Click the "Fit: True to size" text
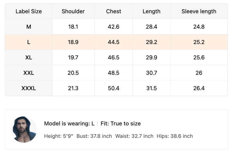Screen dimensions: 232x153 coord(121,124)
